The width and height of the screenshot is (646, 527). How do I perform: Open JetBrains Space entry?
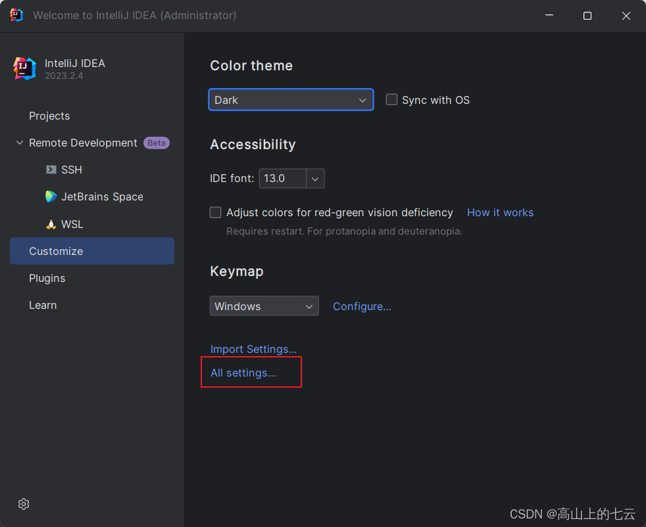102,196
